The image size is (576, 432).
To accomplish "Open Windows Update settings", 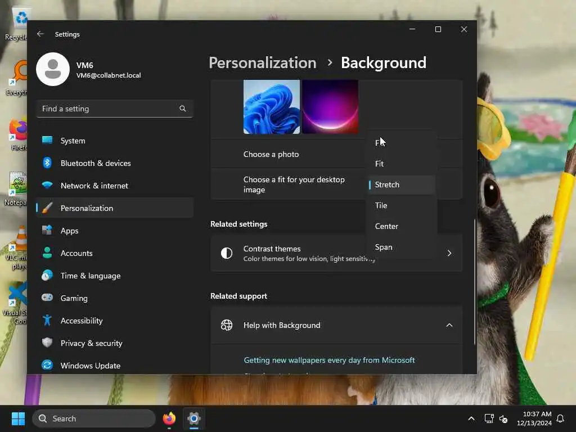I will click(x=115, y=365).
